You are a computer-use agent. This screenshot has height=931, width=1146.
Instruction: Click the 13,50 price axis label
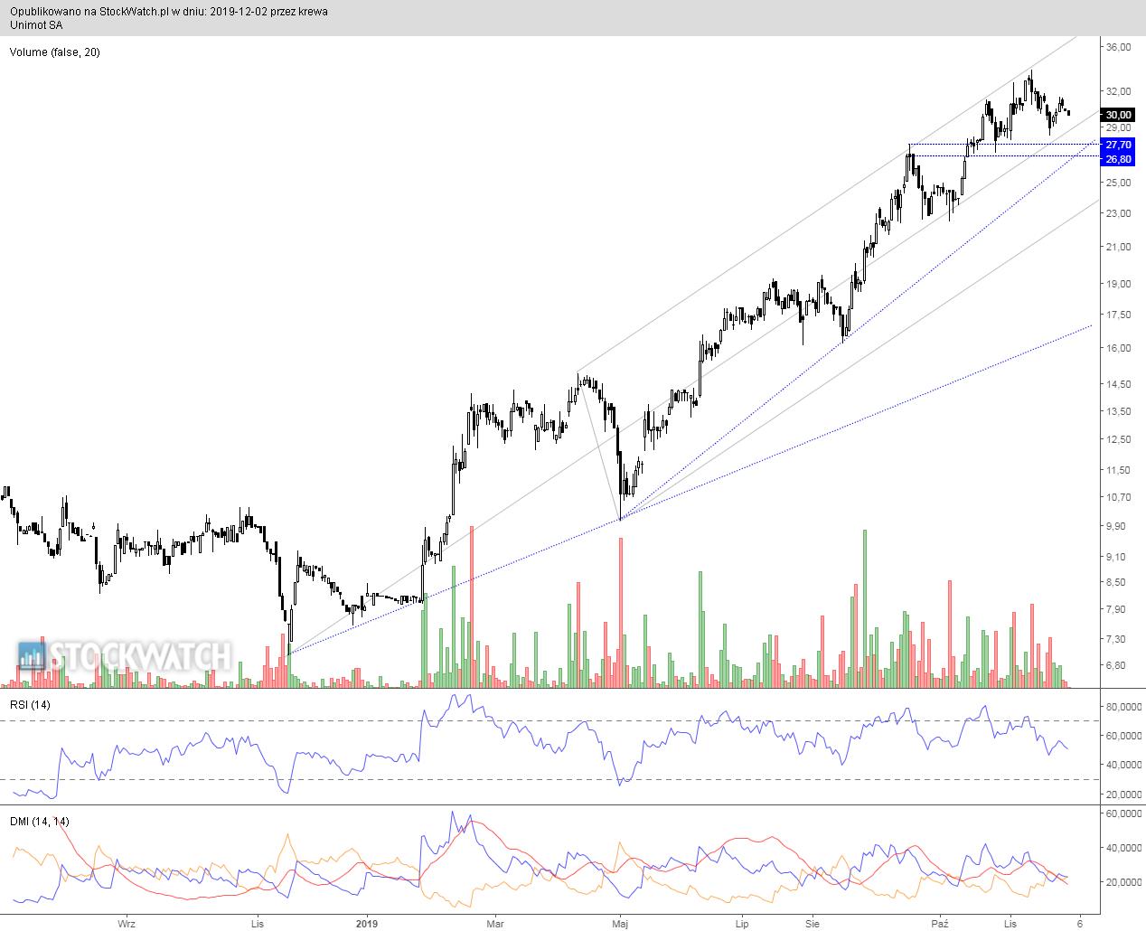point(1119,411)
